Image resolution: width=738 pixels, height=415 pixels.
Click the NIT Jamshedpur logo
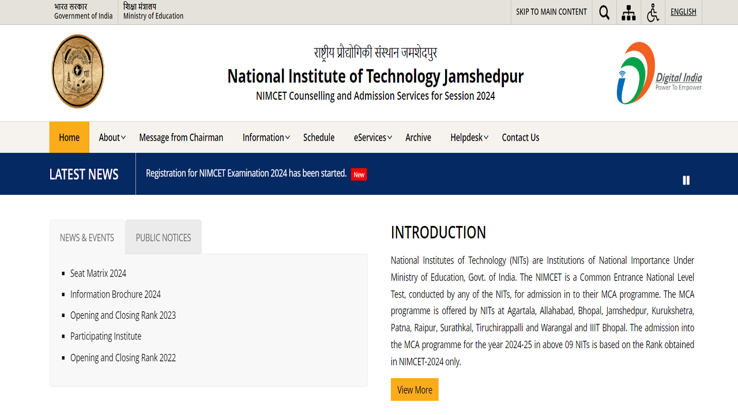click(78, 71)
